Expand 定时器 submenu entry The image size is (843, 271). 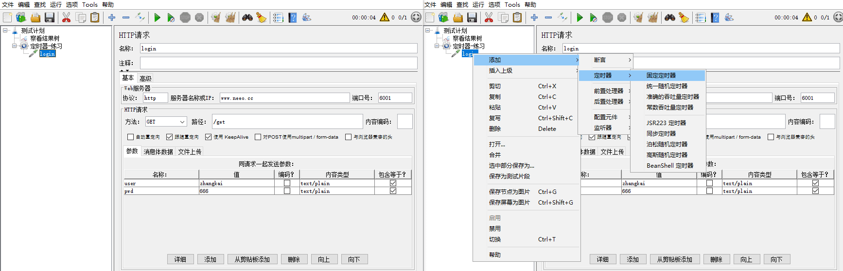coord(606,76)
